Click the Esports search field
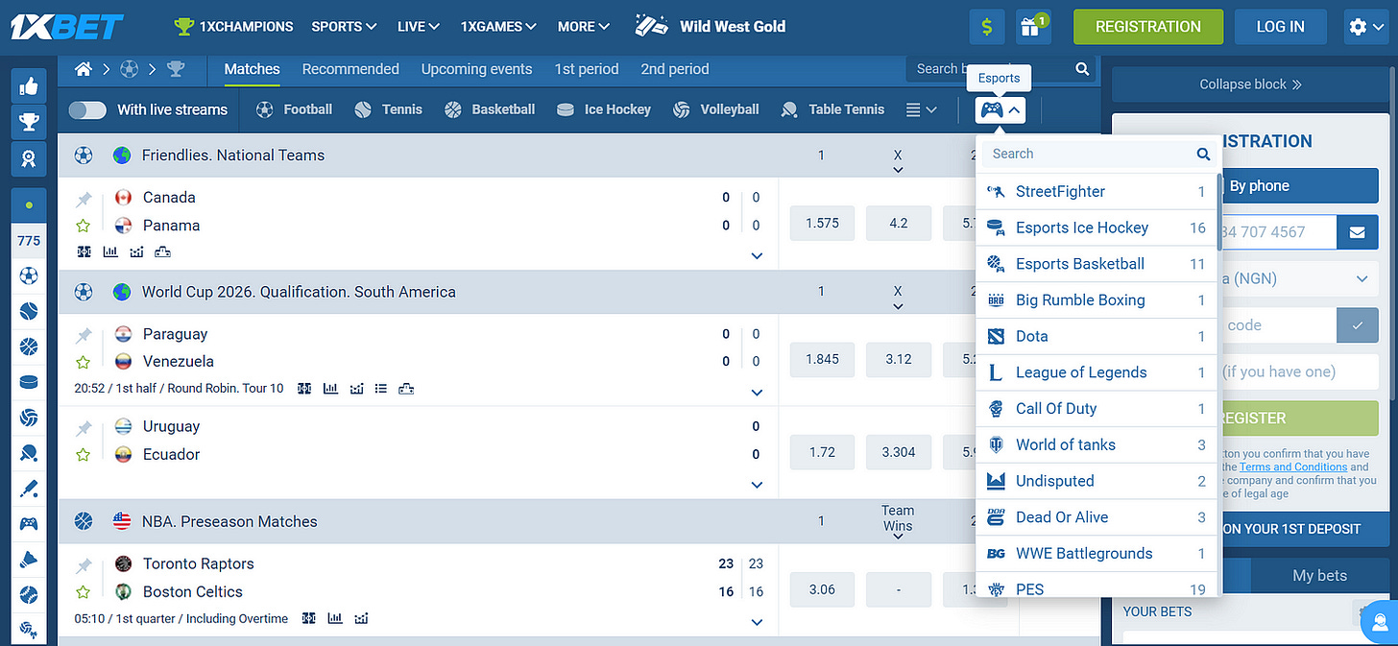 (1085, 154)
